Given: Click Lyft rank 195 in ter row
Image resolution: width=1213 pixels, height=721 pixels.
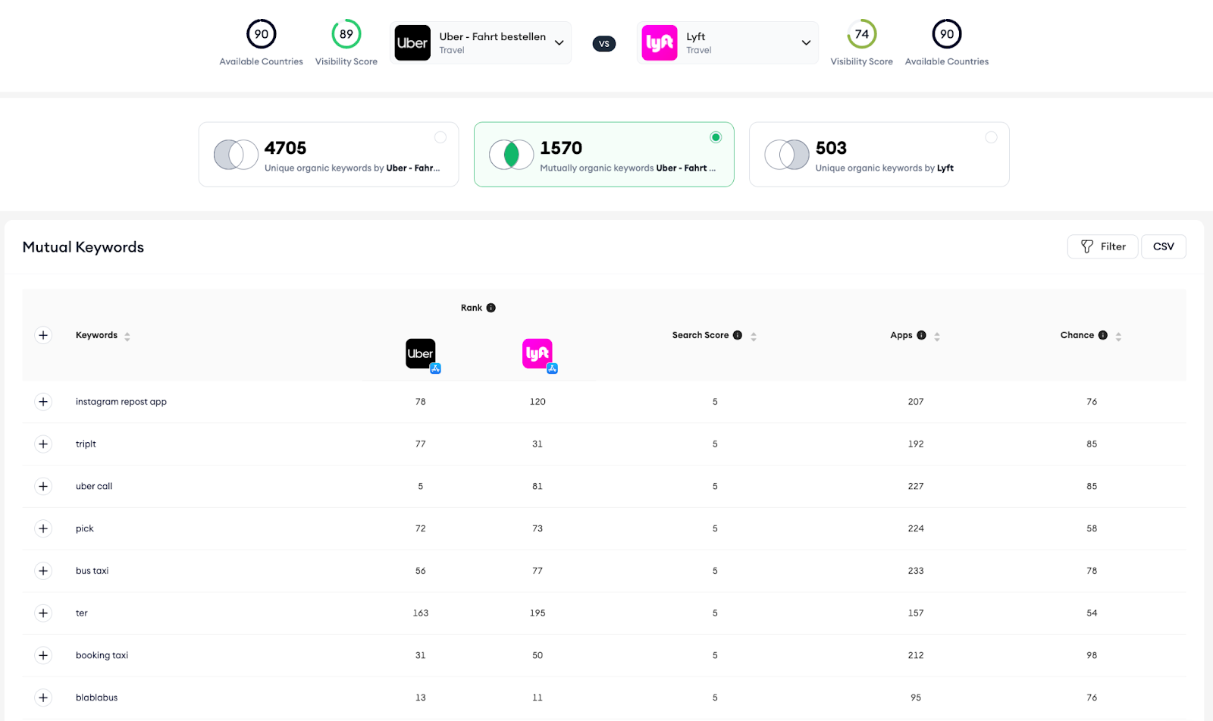Looking at the screenshot, I should (538, 613).
